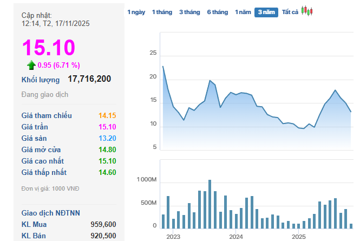
Task: Click the green up arrow price indicator
Action: (31, 65)
